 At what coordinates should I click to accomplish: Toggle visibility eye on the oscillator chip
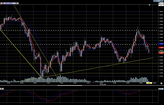(x=1, y=89)
